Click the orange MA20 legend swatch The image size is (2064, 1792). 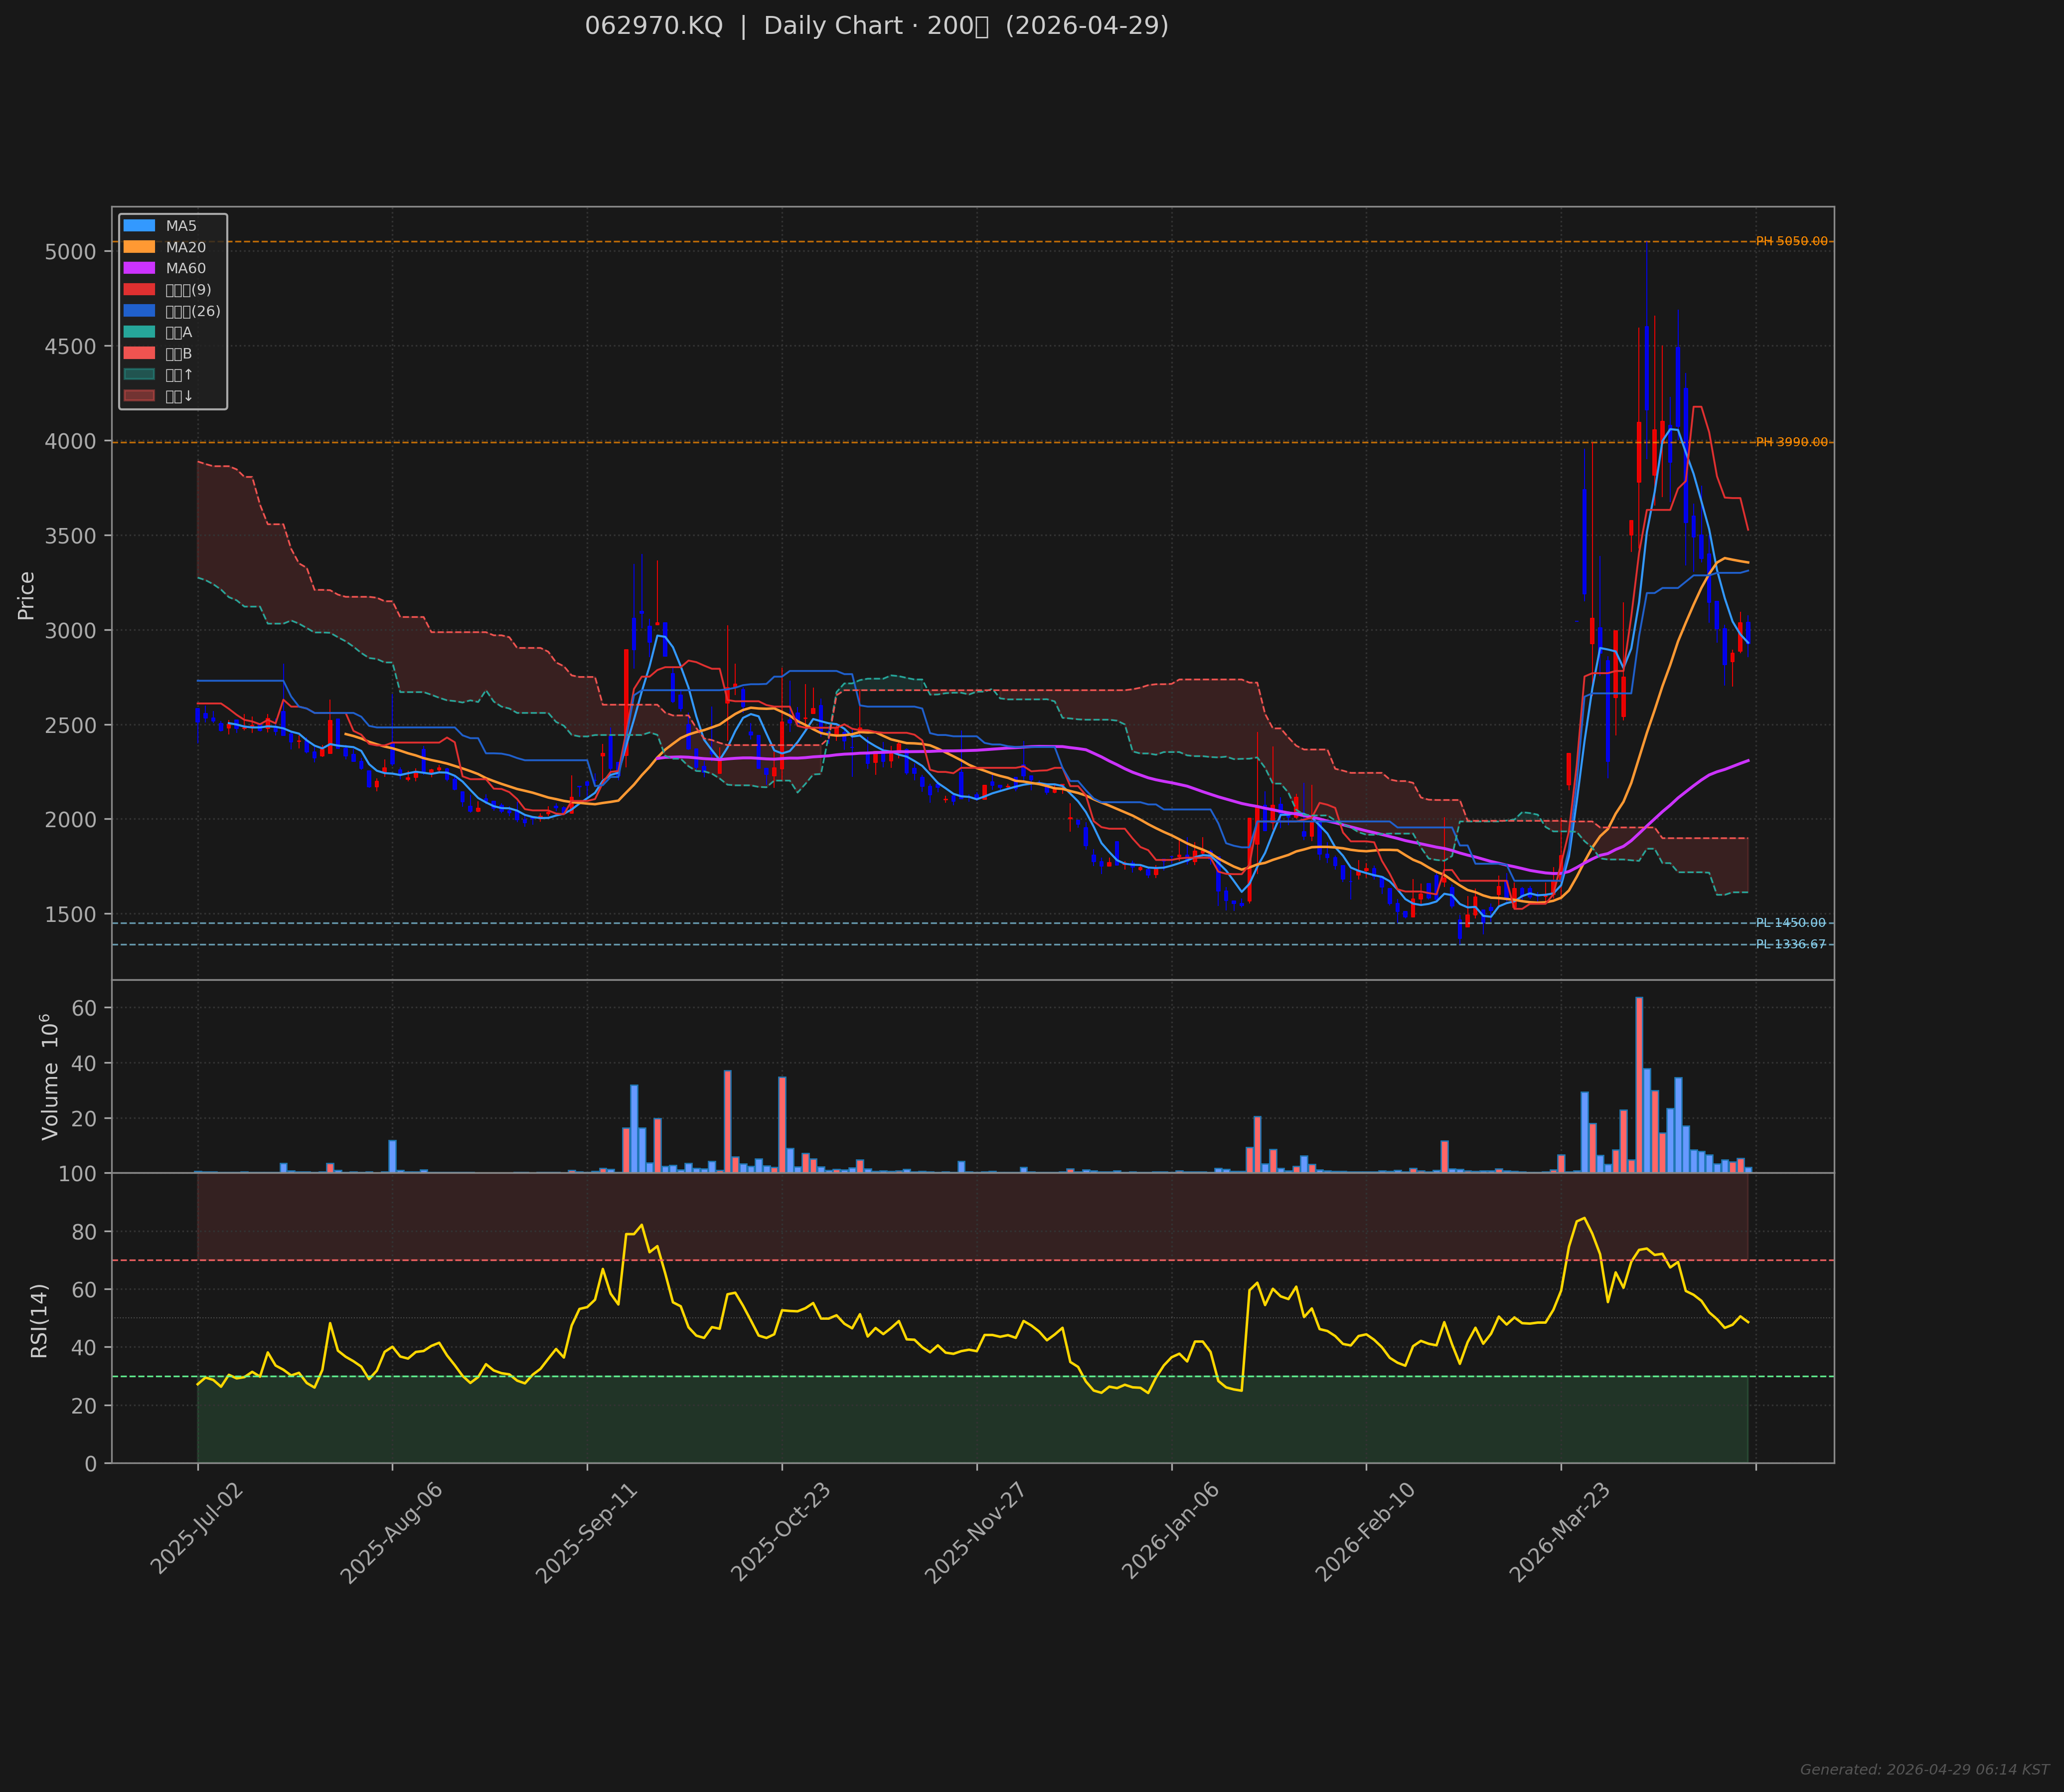pos(139,247)
